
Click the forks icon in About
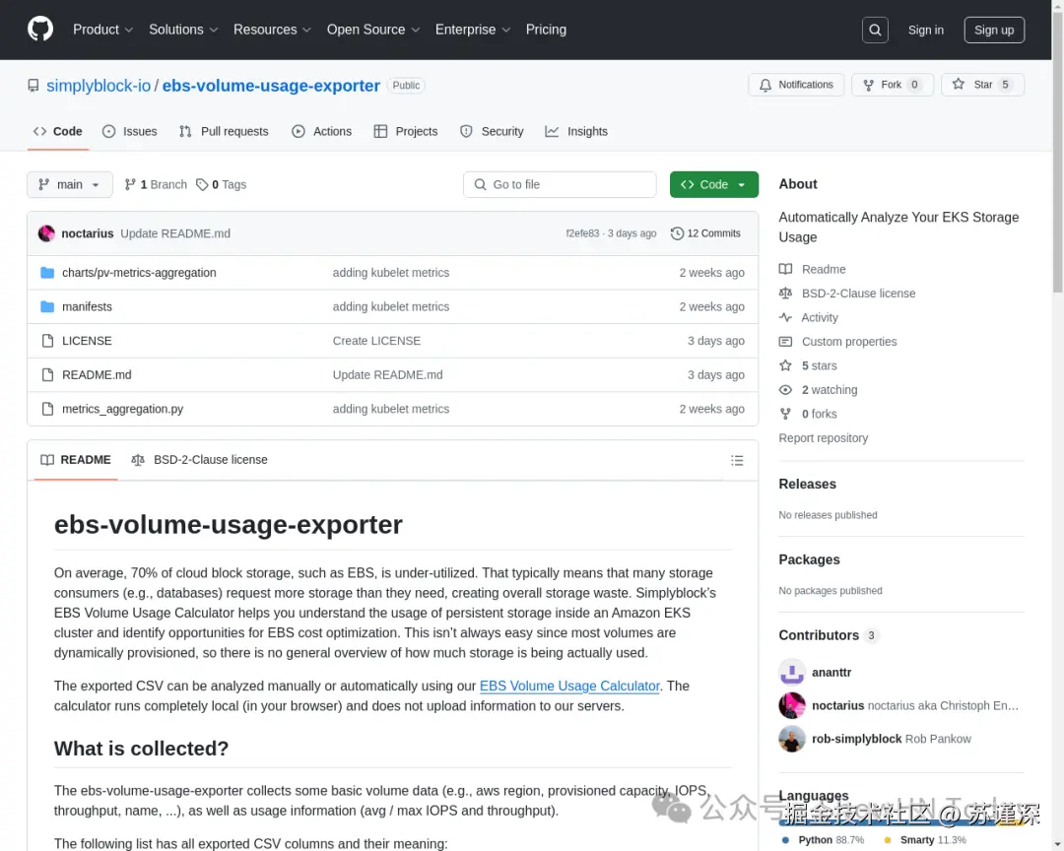click(x=785, y=414)
